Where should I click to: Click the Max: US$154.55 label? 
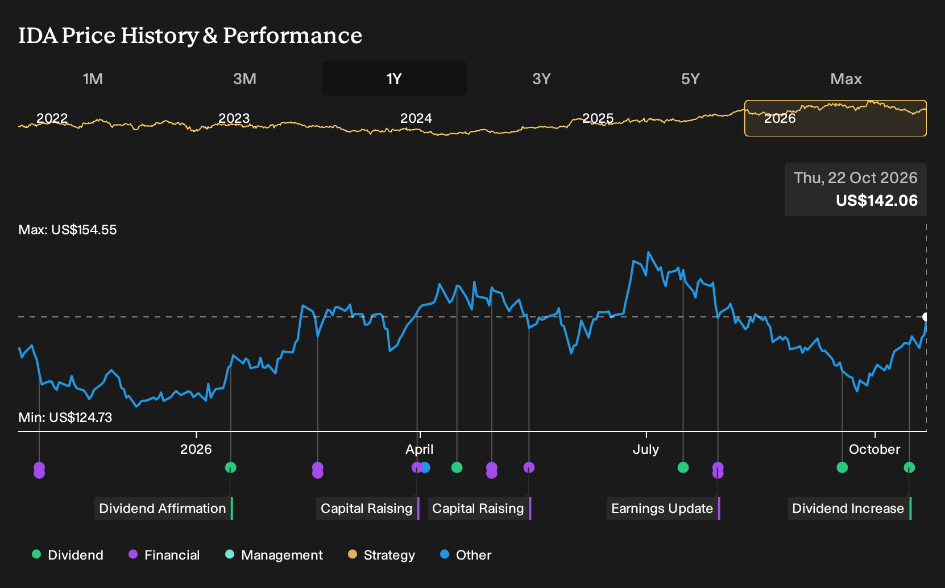point(68,230)
